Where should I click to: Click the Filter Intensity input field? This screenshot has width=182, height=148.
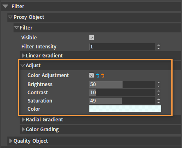122,47
